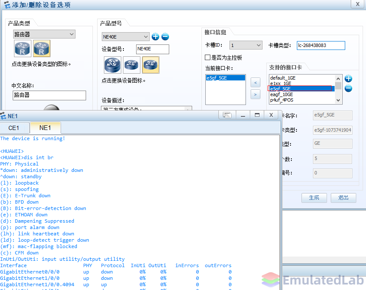Choose the large dark-blue device icon
This screenshot has height=290, width=366.
[112, 65]
